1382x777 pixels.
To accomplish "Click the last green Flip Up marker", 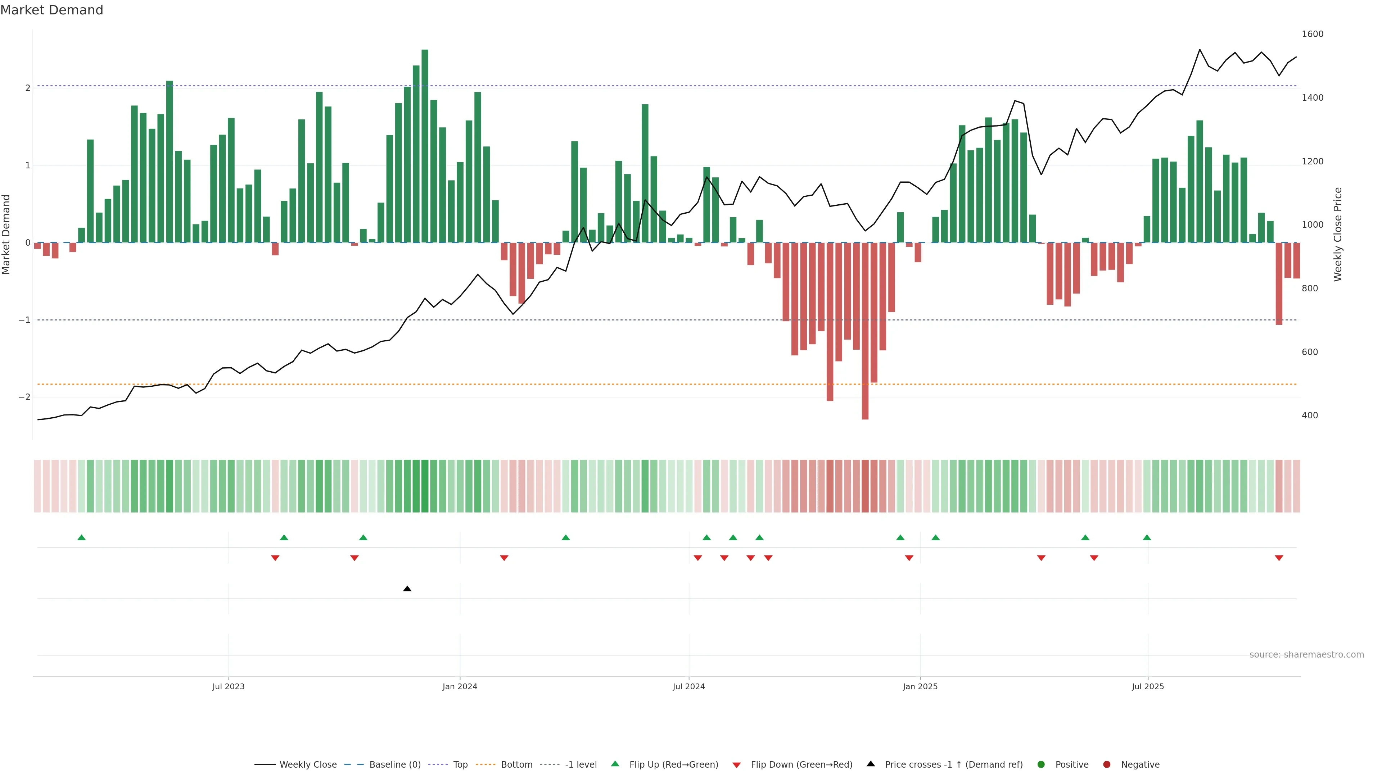I will coord(1147,537).
